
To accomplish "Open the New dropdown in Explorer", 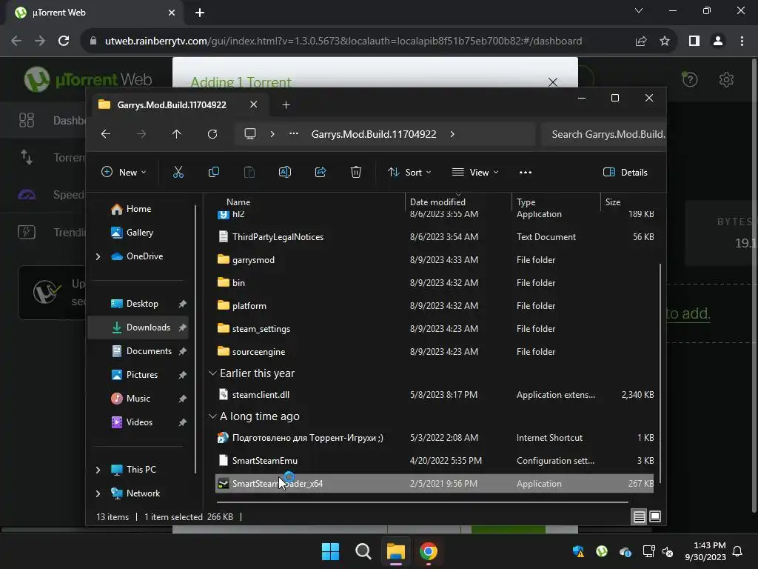I will (x=124, y=172).
